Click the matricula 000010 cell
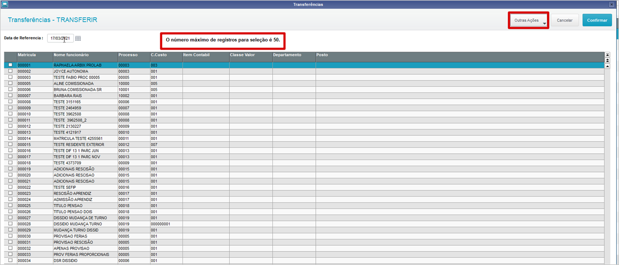This screenshot has width=619, height=265. point(35,114)
